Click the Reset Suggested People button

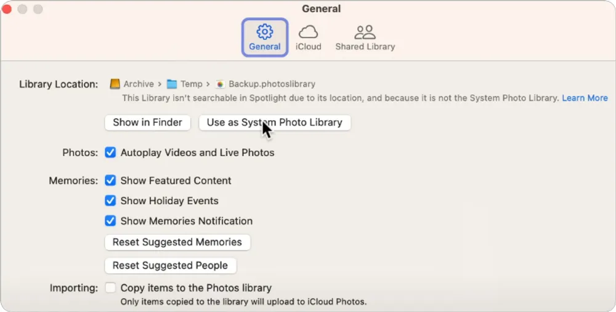[170, 265]
